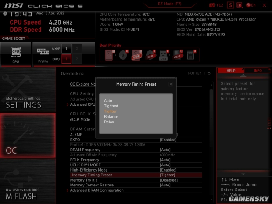Viewport: 272px width, 204px height.
Task: Select the network boot device icon
Action: pos(191,55)
